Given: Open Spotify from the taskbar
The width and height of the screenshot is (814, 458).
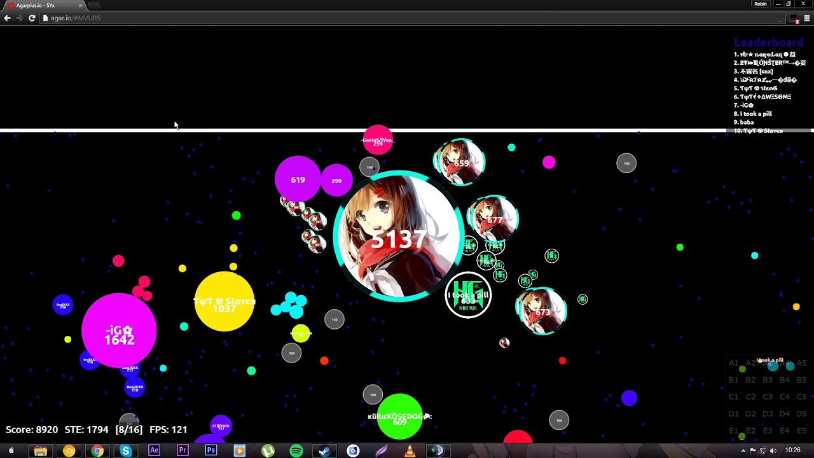Looking at the screenshot, I should click(296, 450).
